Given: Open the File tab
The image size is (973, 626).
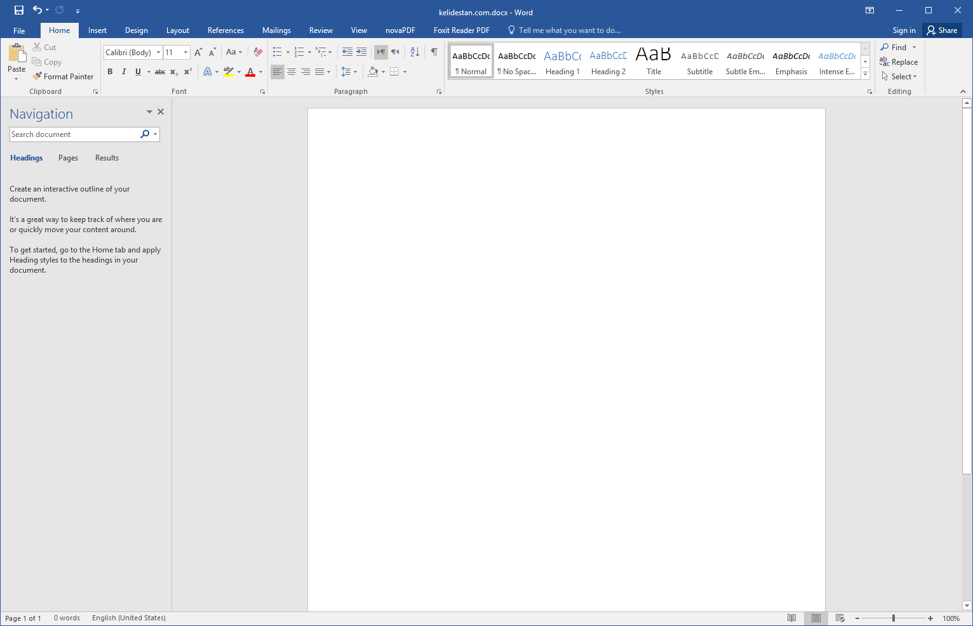Looking at the screenshot, I should coord(19,30).
